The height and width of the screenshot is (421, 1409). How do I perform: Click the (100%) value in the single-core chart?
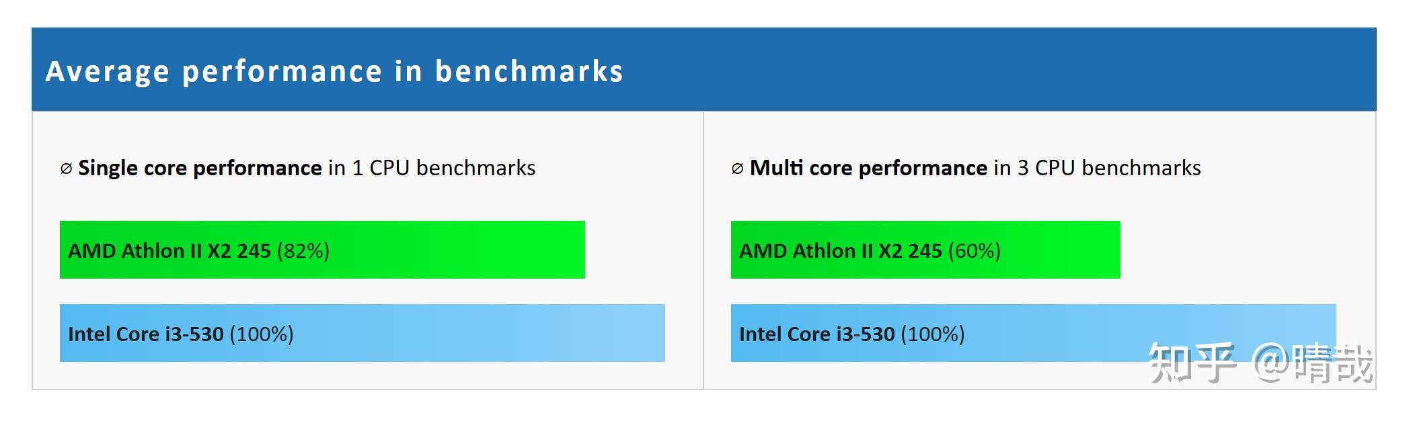pos(262,334)
